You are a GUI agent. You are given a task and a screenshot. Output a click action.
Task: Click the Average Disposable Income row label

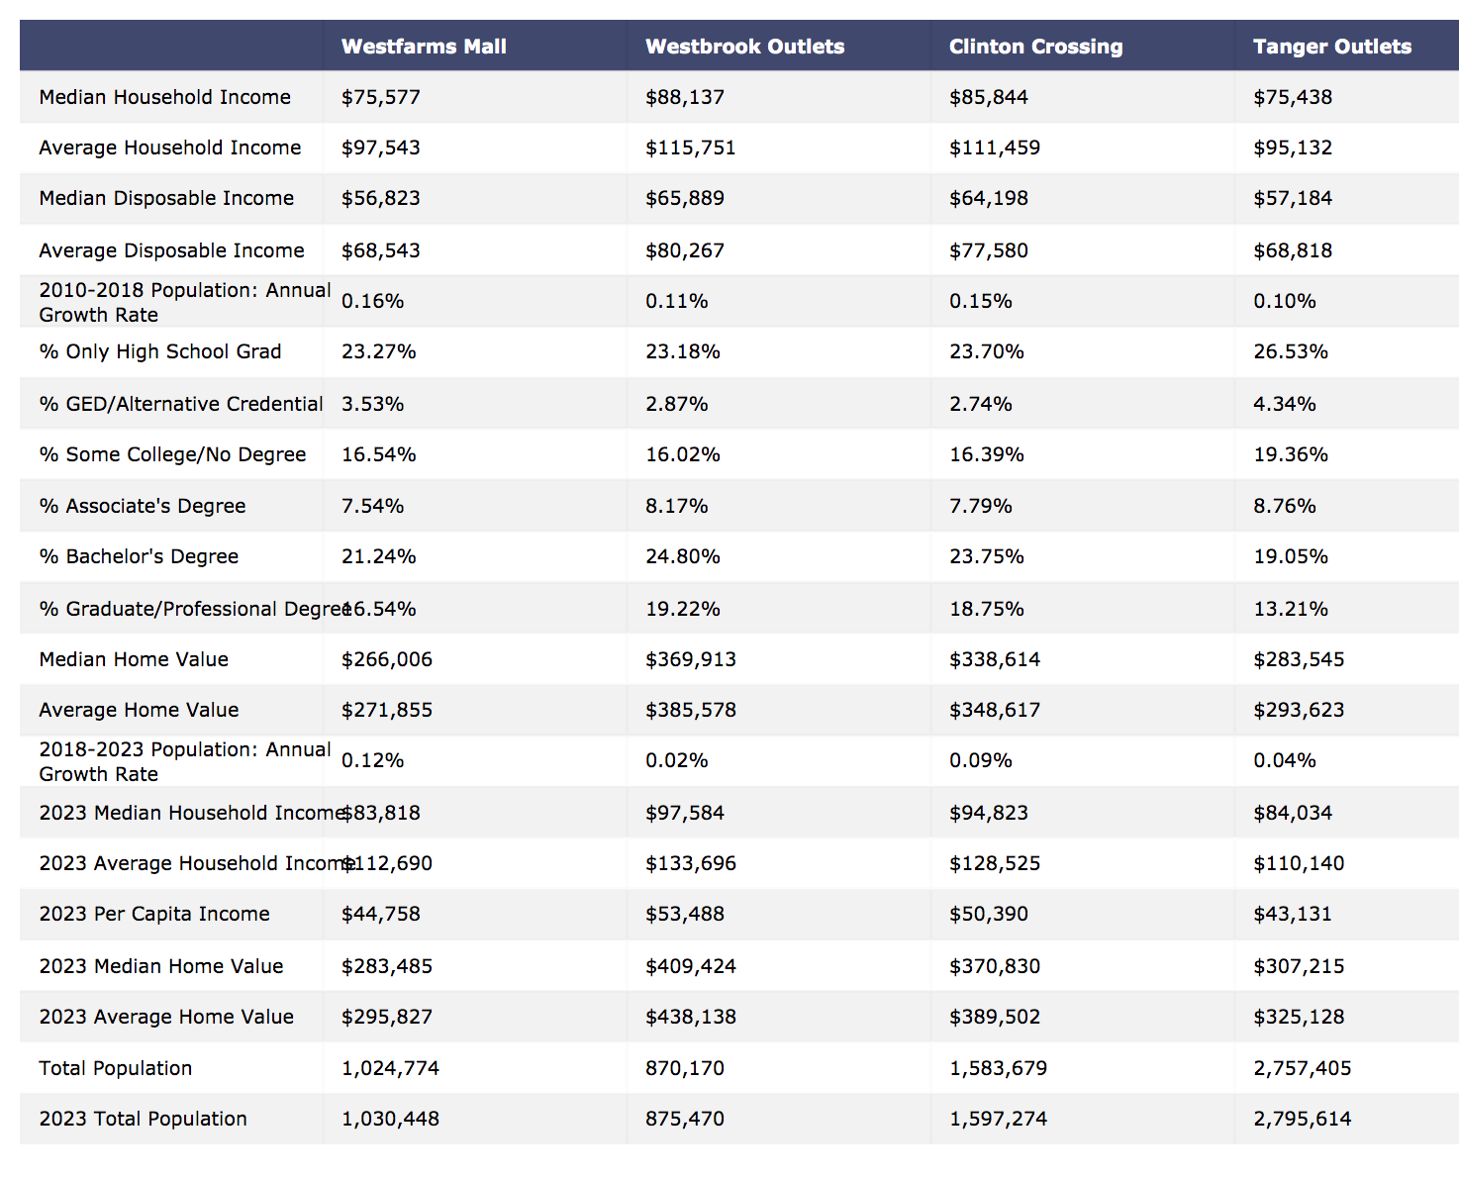pos(172,250)
